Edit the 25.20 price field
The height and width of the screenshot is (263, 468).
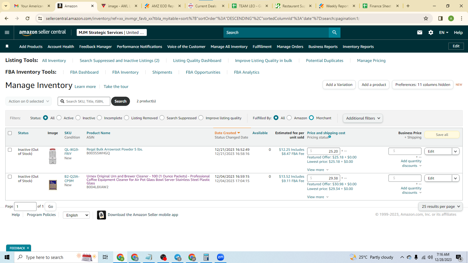[x=324, y=151]
